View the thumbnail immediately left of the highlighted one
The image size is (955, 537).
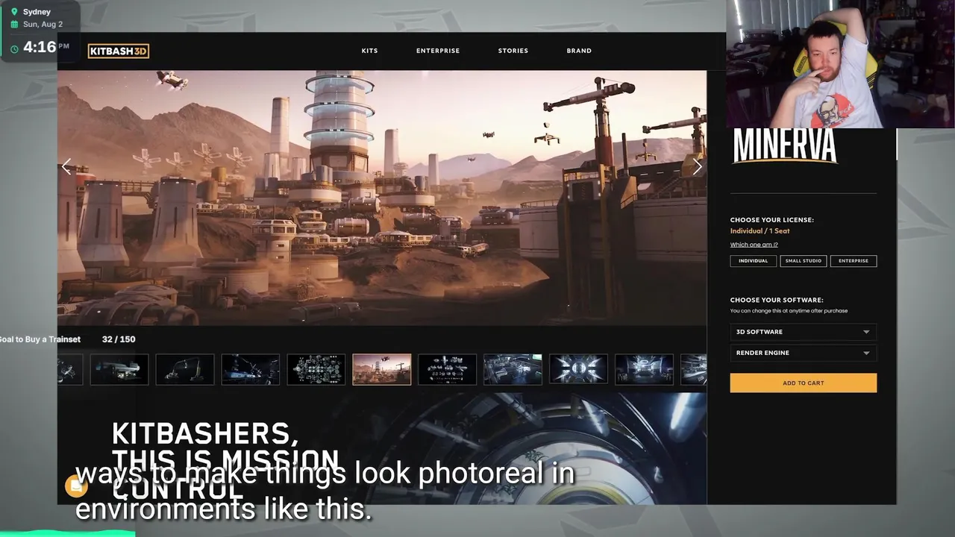click(x=316, y=369)
